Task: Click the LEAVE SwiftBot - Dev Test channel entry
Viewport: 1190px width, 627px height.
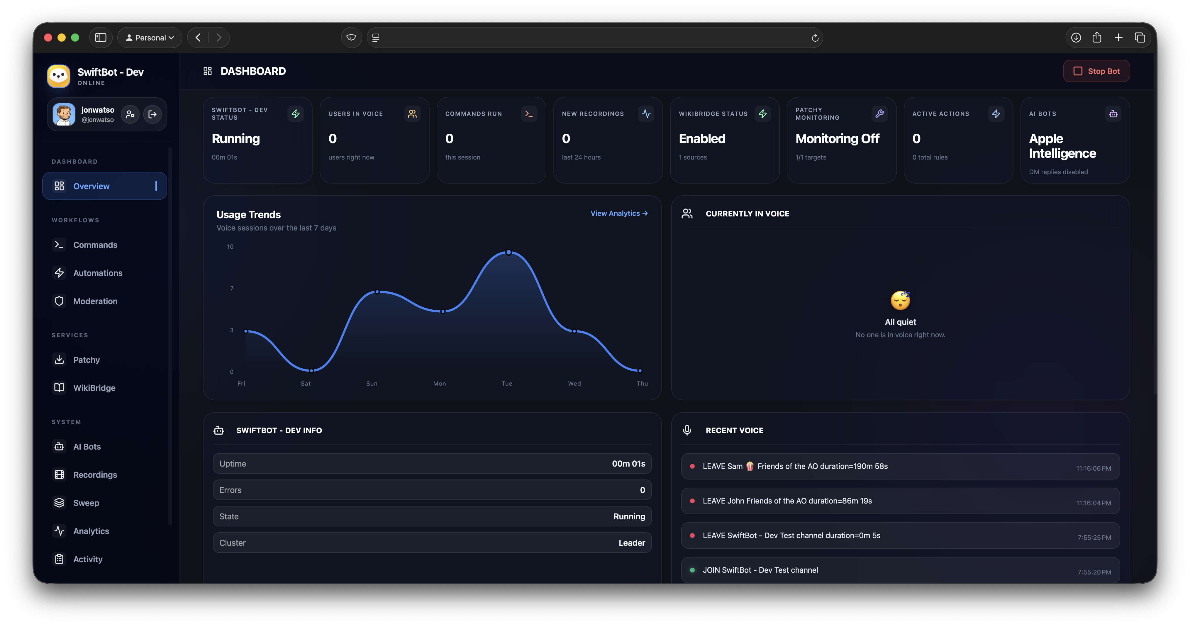Action: 900,536
